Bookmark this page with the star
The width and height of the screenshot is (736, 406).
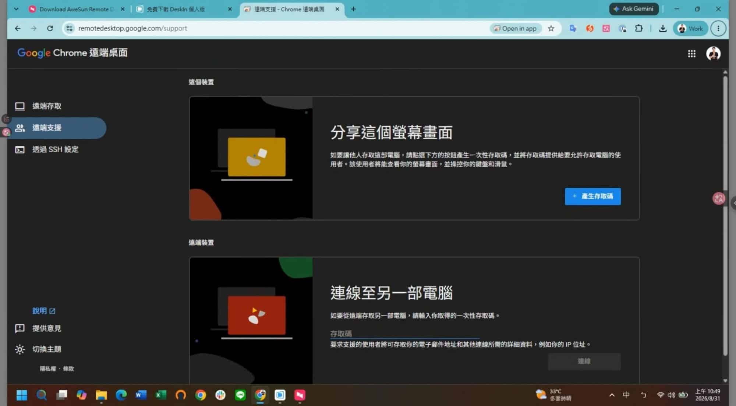tap(551, 28)
